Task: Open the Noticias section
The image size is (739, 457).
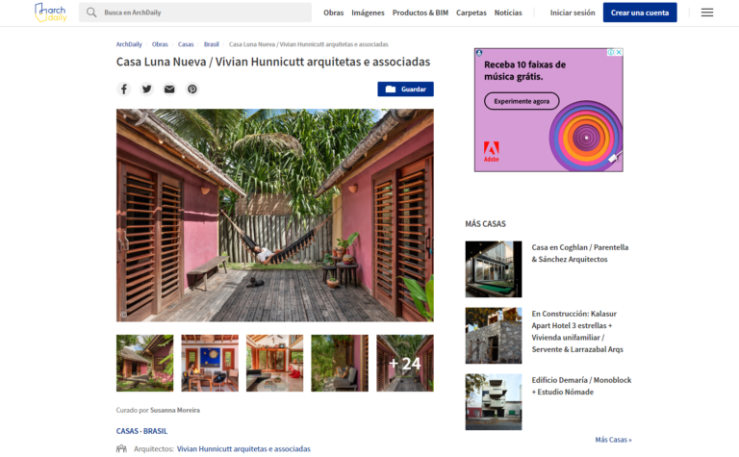Action: pos(508,13)
